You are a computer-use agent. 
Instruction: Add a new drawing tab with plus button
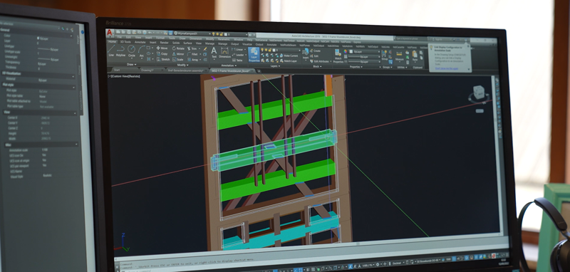coord(259,71)
